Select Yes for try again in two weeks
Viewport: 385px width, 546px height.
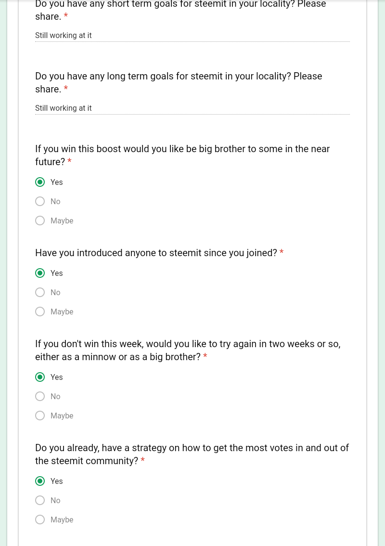coord(40,377)
